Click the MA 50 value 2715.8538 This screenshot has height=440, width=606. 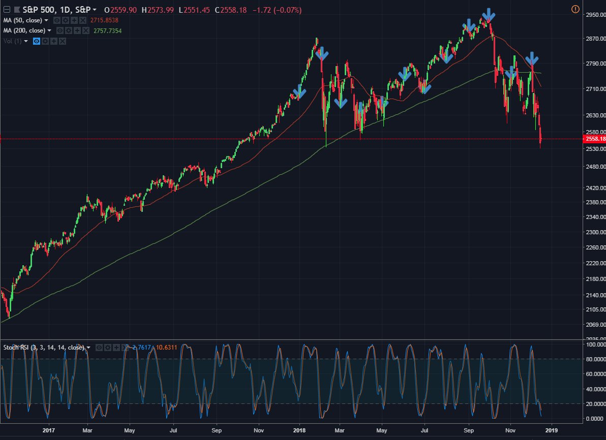(104, 20)
